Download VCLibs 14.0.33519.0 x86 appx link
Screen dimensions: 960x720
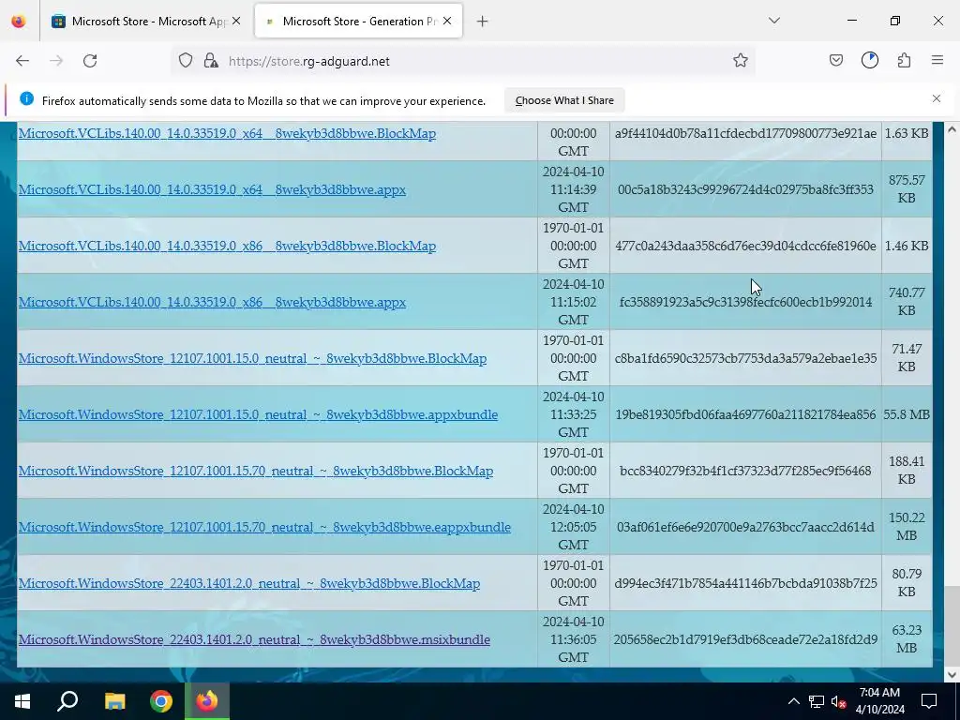tap(212, 303)
